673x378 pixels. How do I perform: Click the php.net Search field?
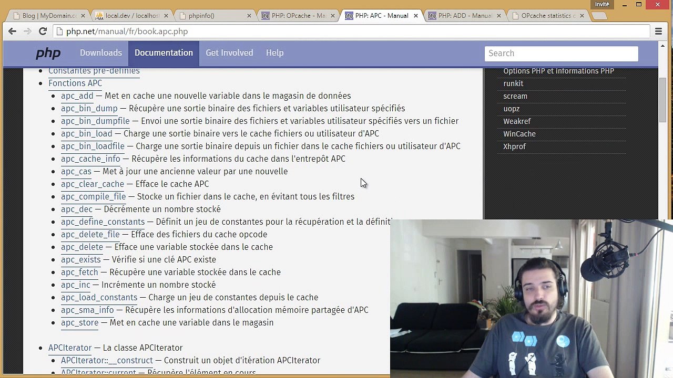pyautogui.click(x=561, y=54)
